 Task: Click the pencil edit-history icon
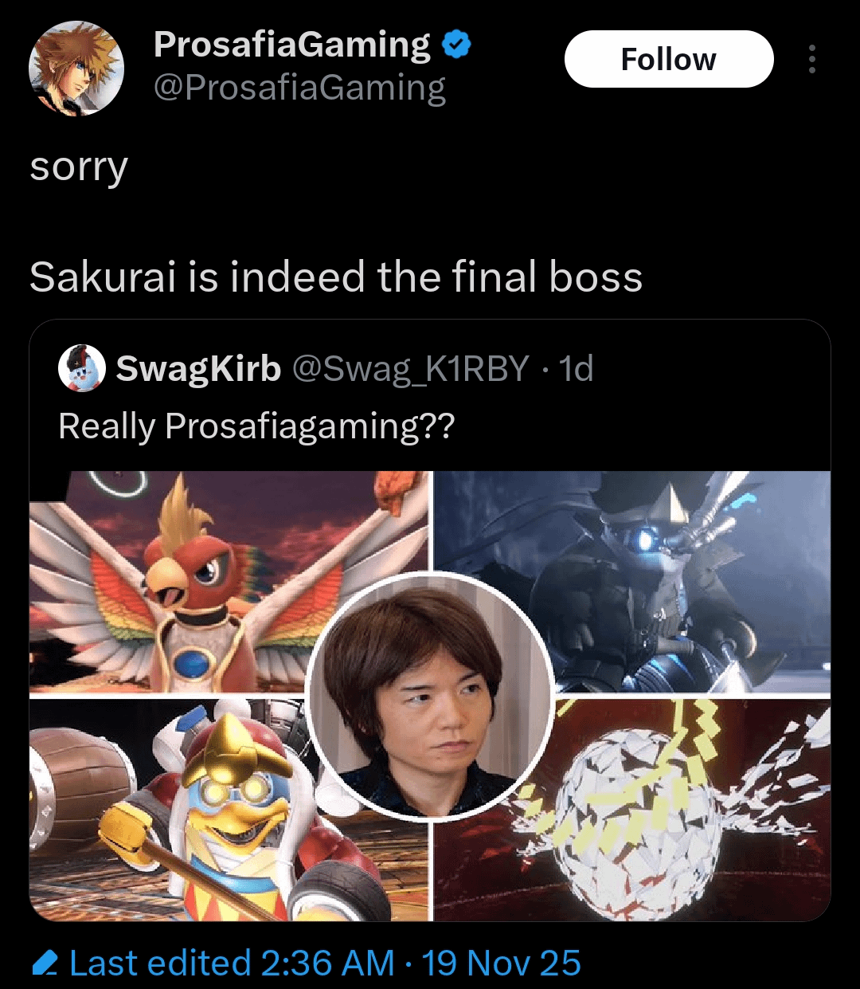click(x=45, y=963)
